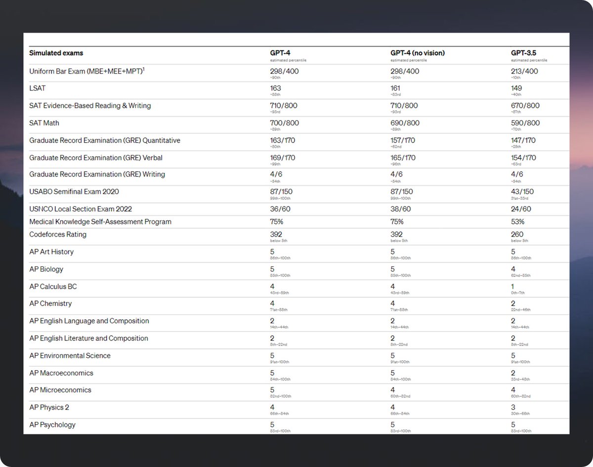The image size is (593, 467).
Task: Select the "590/800" SAT Math score
Action: tap(525, 123)
